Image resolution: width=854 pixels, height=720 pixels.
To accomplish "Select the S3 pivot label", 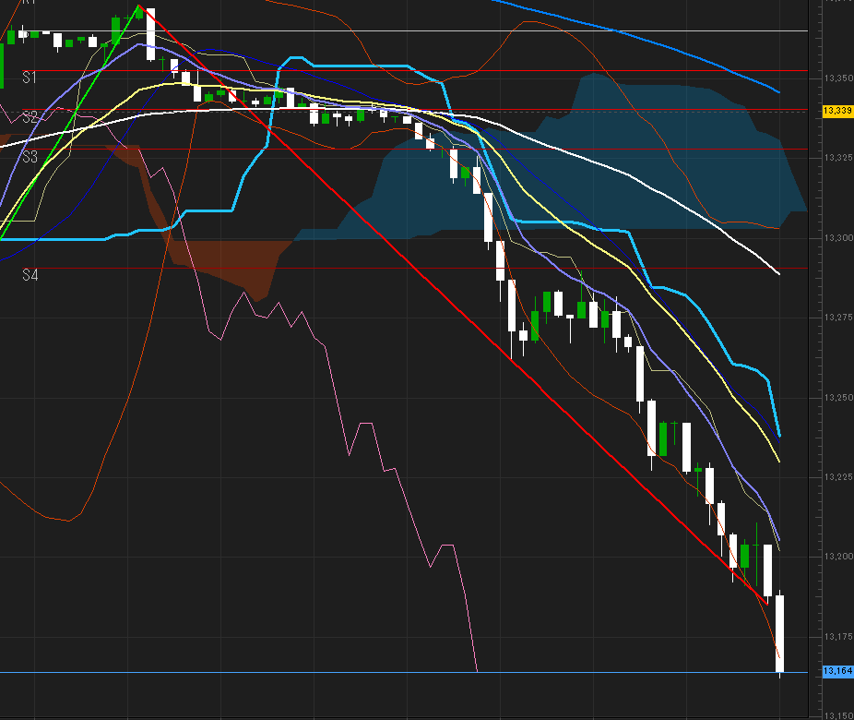I will click(30, 157).
